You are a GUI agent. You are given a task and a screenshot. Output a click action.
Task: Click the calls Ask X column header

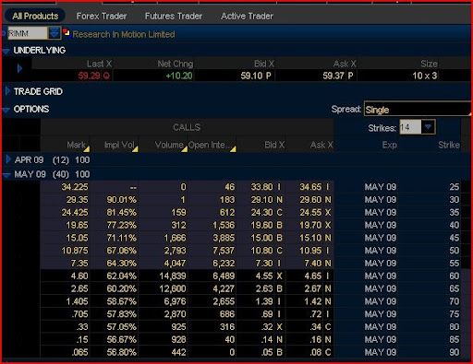click(321, 145)
